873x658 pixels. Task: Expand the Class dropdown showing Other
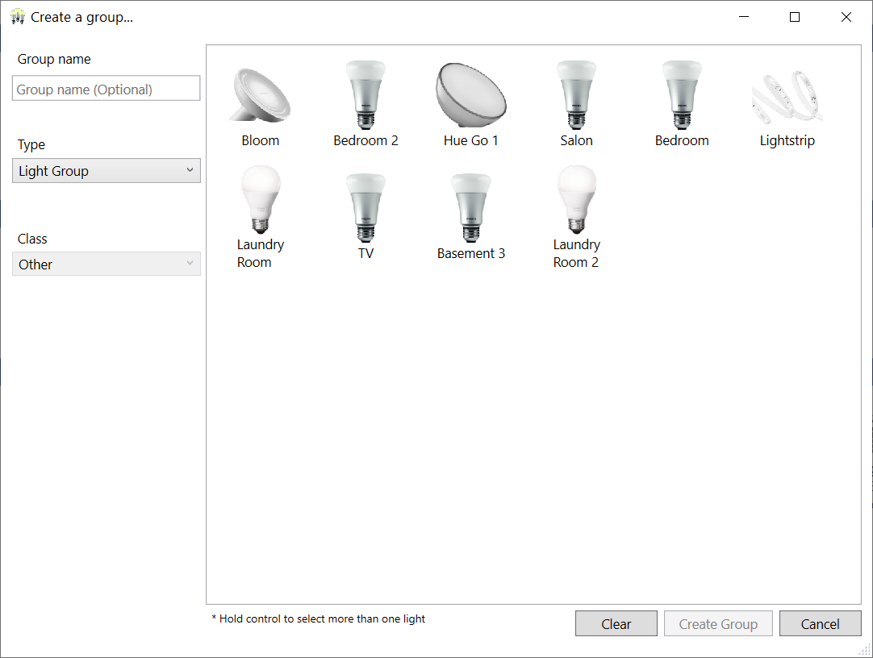[x=107, y=264]
